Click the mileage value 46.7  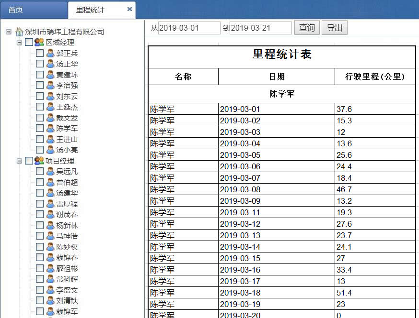tap(375, 189)
